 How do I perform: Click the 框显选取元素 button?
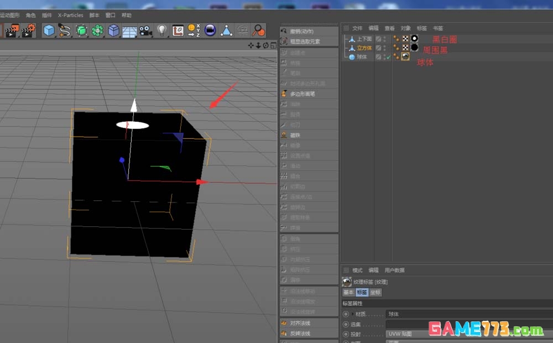click(307, 41)
